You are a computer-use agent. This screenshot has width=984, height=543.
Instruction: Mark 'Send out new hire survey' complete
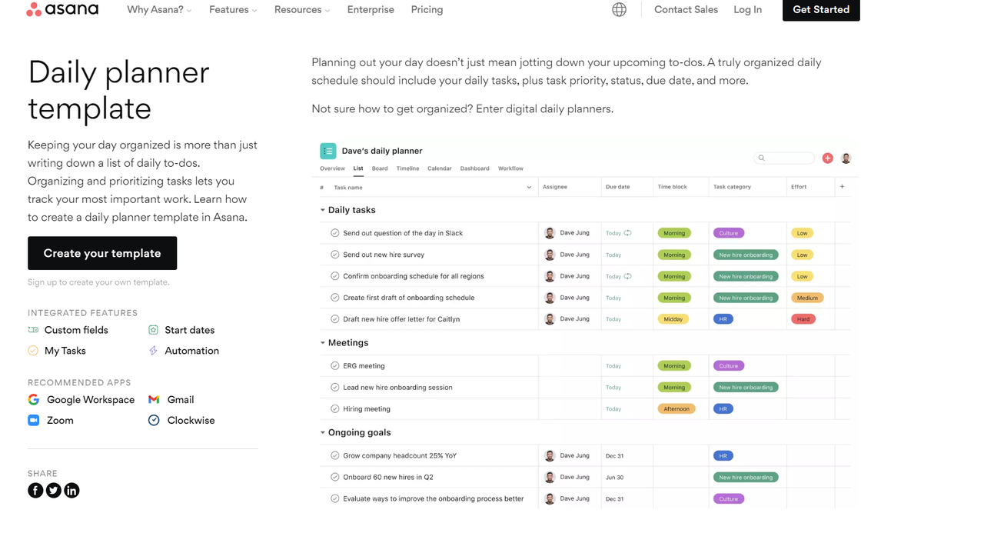point(335,255)
